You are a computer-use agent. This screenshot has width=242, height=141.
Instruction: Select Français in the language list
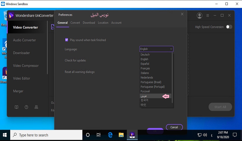pos(145,68)
